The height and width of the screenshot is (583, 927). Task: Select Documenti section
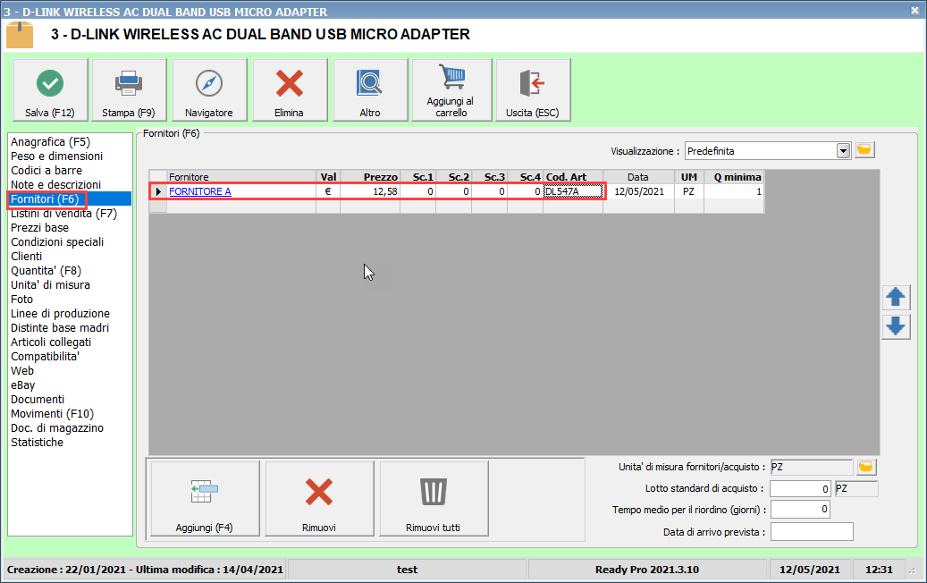pos(38,399)
